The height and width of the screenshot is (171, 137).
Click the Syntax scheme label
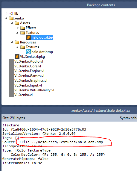click(128, 118)
